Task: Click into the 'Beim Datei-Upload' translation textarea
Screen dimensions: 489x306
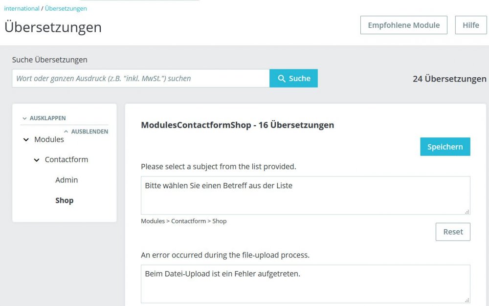Action: [305, 284]
